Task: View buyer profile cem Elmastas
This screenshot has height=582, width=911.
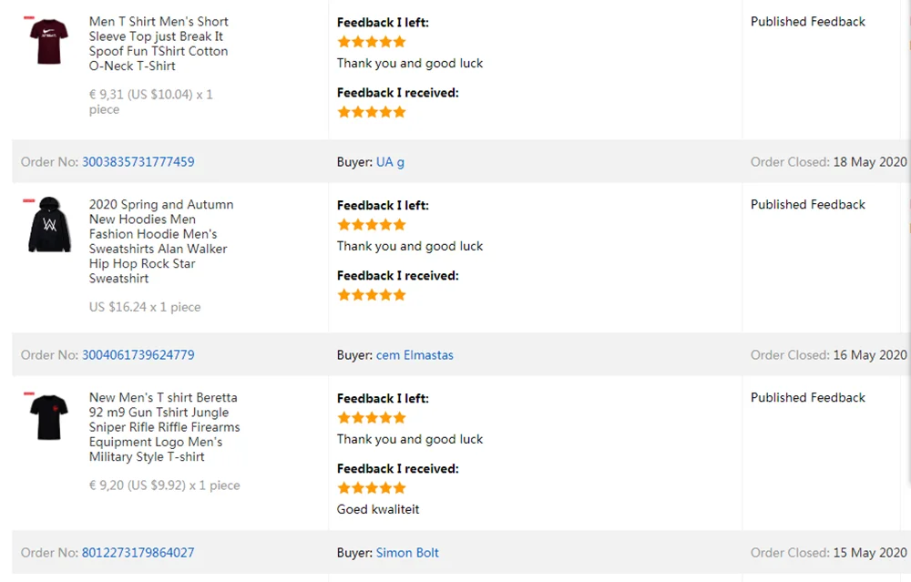Action: coord(415,355)
